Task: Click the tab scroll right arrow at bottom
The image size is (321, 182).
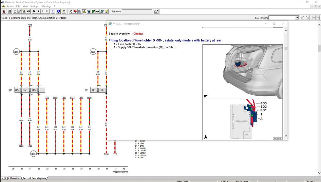Action: (x=6, y=178)
